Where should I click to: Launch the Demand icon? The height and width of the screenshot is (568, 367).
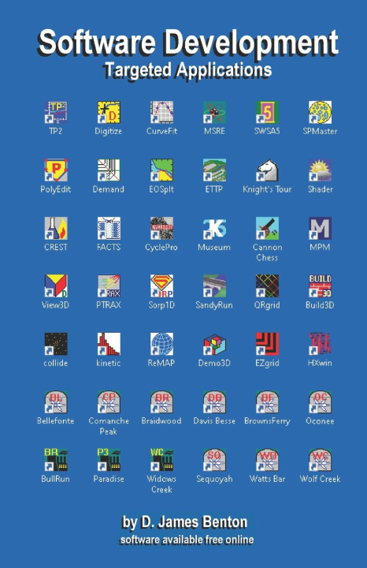(x=109, y=170)
